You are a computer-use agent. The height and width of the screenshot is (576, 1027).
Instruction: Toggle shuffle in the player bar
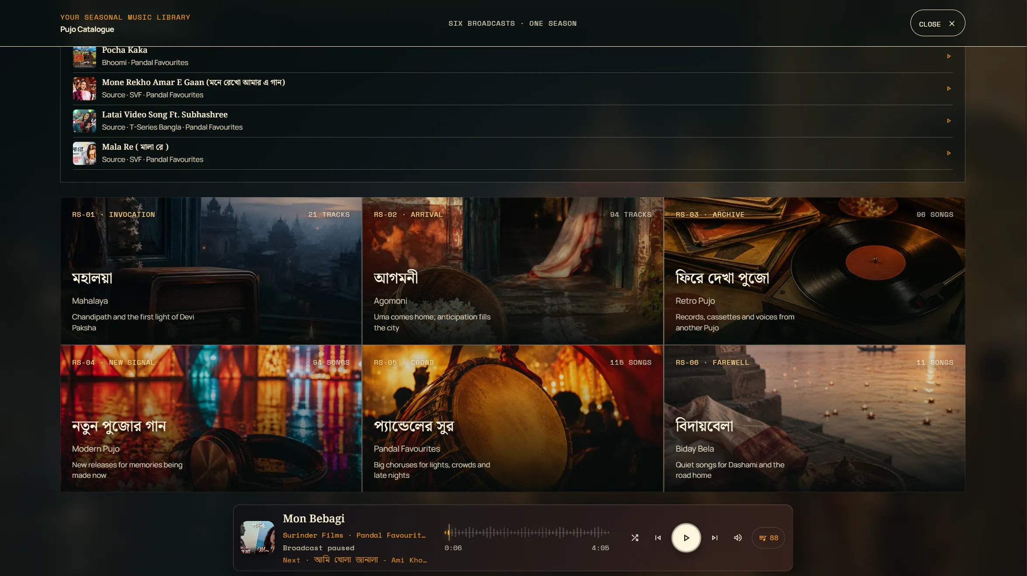click(x=635, y=538)
